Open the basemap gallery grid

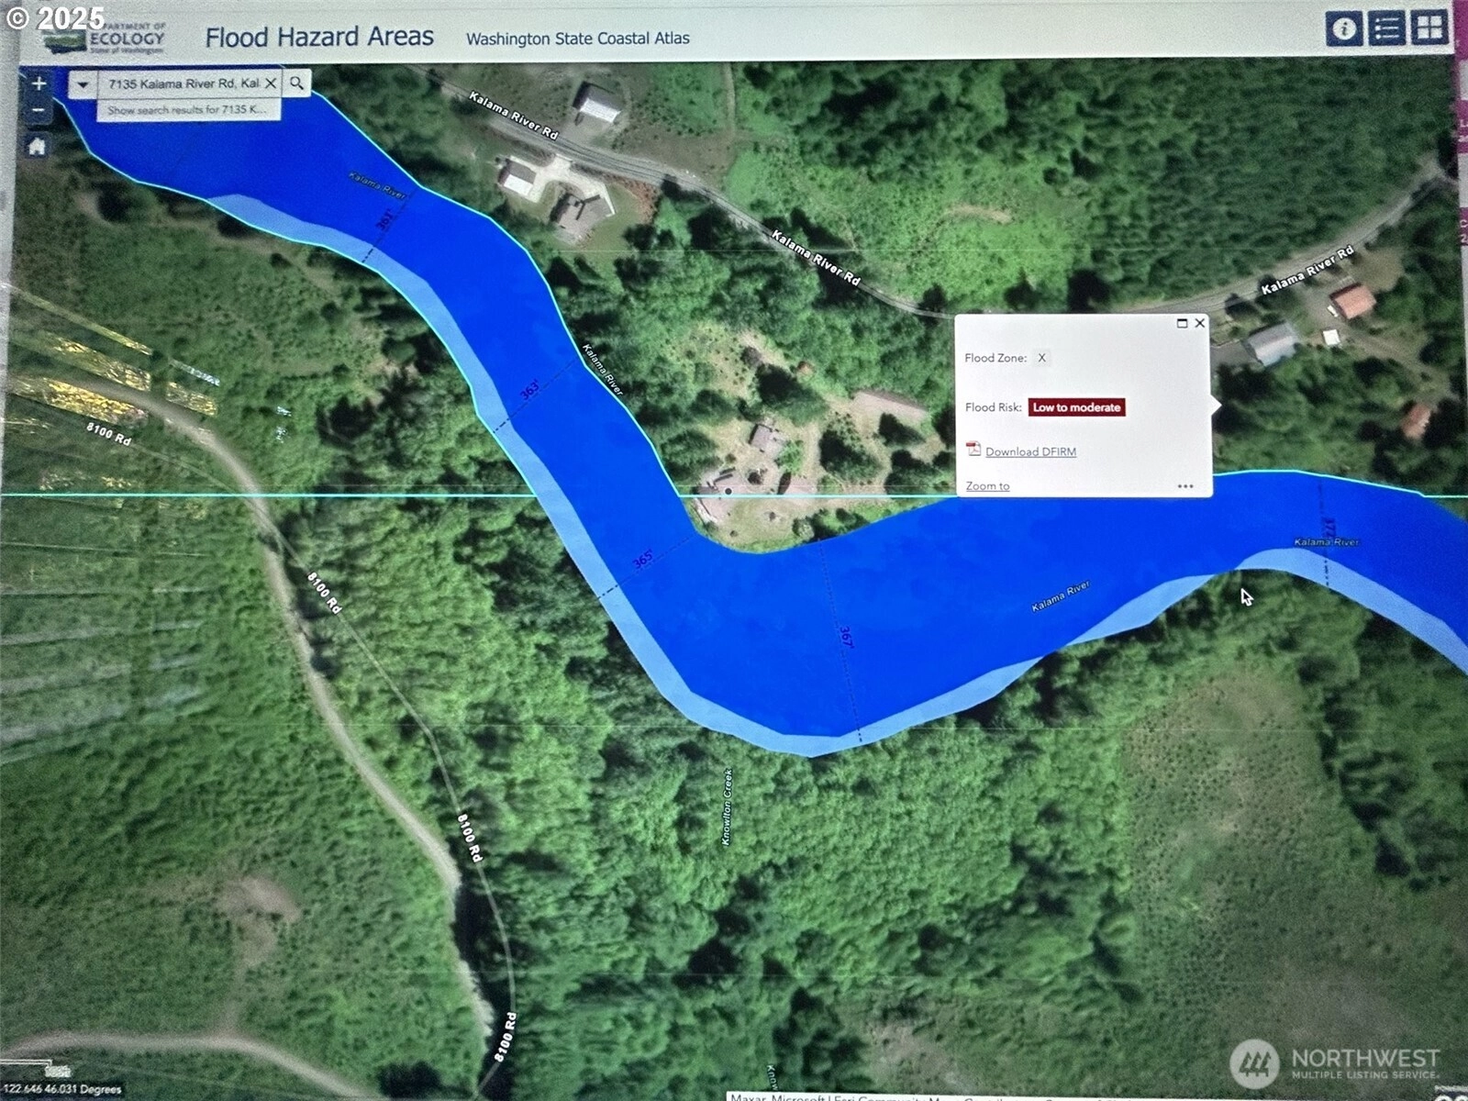pyautogui.click(x=1429, y=29)
